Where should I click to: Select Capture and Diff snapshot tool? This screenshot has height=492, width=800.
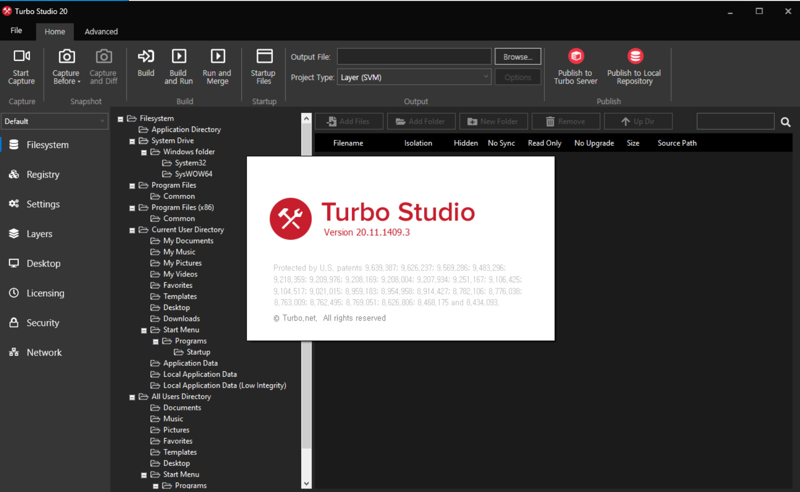point(103,67)
